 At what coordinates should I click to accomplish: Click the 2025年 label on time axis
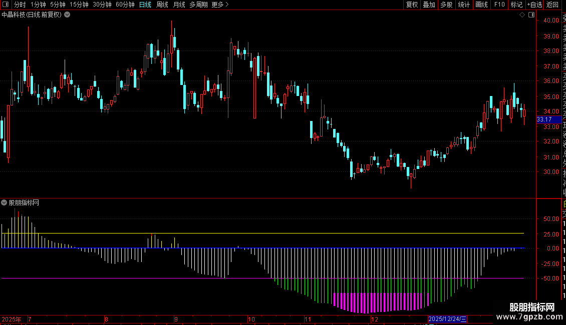[11, 319]
